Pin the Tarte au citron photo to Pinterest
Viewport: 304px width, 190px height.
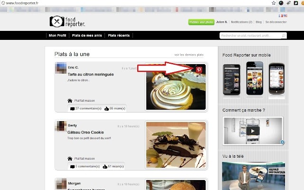pyautogui.click(x=199, y=70)
